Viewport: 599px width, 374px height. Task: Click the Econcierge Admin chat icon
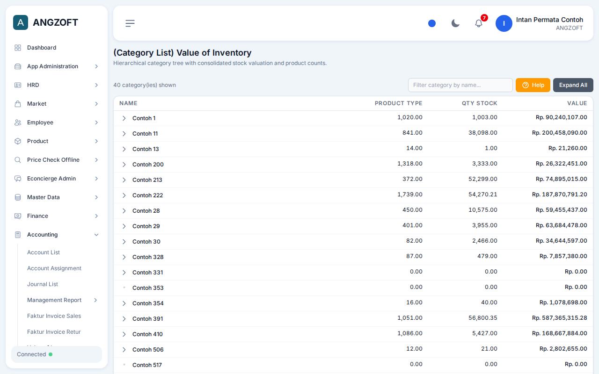18,179
